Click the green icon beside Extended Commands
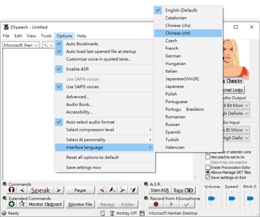Image resolution: width=260 pixels, height=217 pixels. [x=5, y=198]
